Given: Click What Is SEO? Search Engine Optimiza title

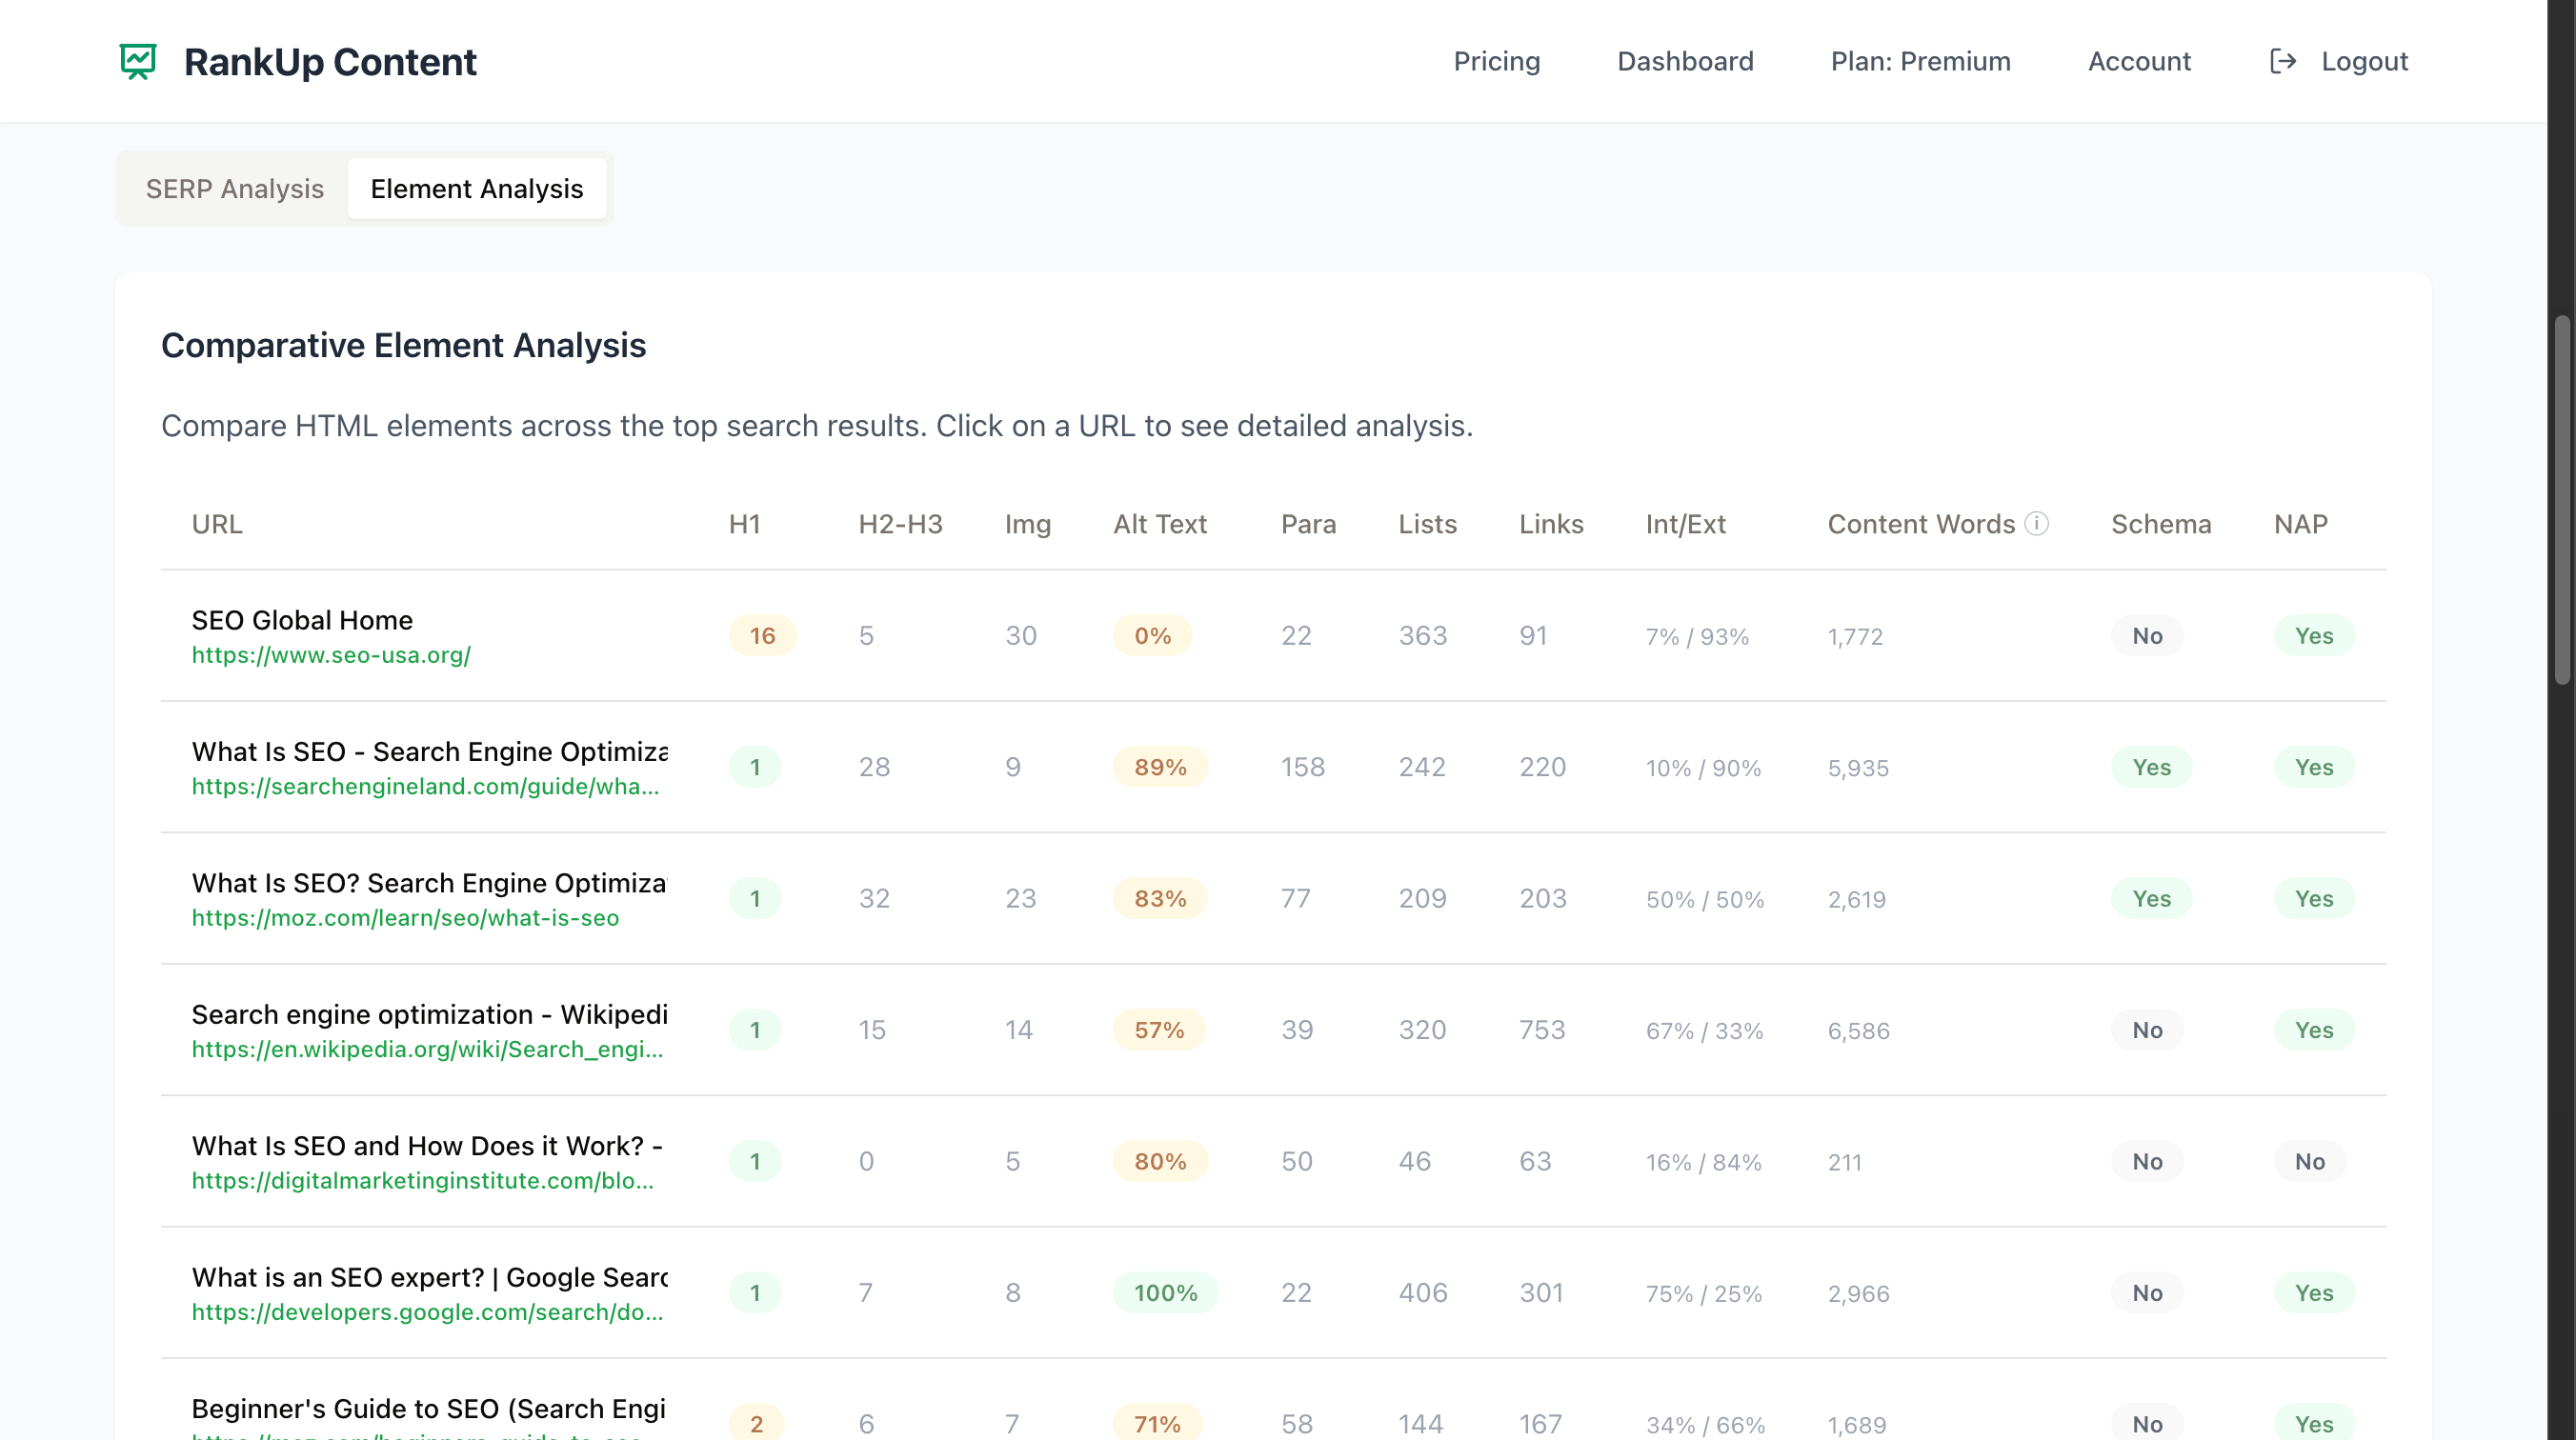Looking at the screenshot, I should click(x=429, y=883).
